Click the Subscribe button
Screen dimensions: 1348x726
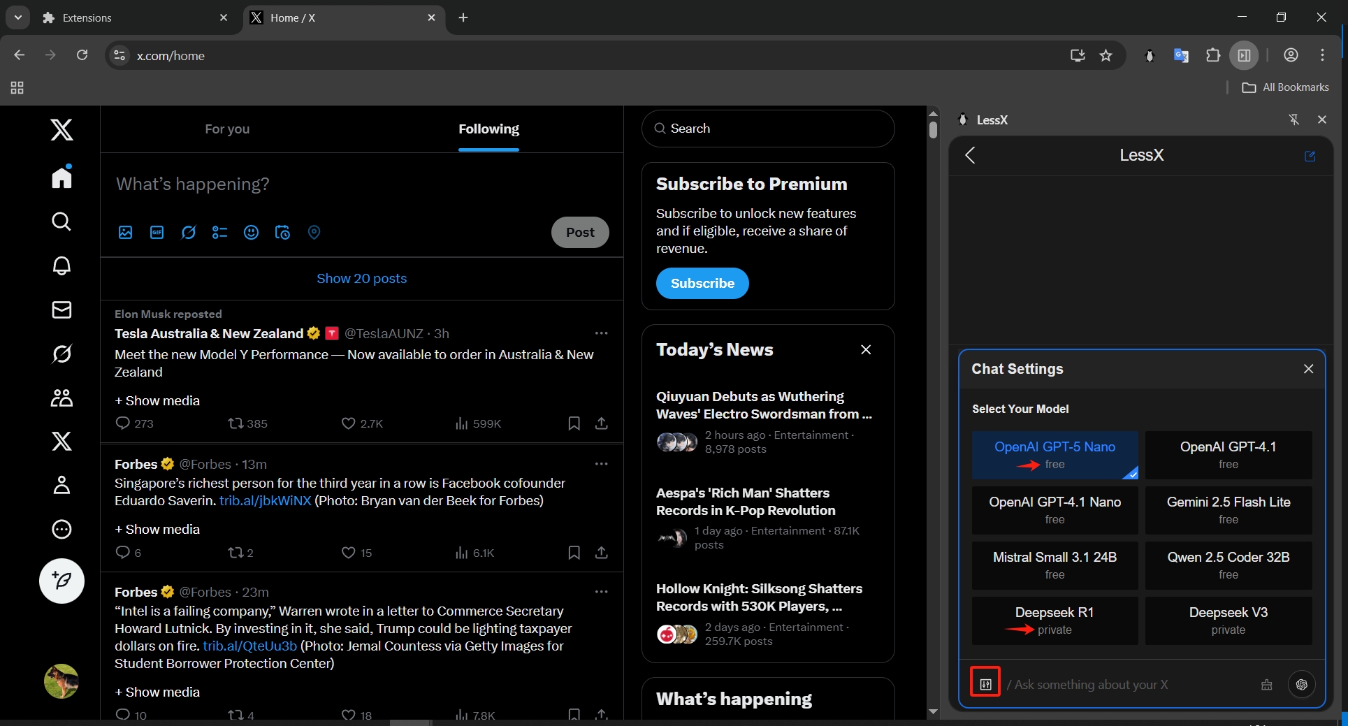702,283
